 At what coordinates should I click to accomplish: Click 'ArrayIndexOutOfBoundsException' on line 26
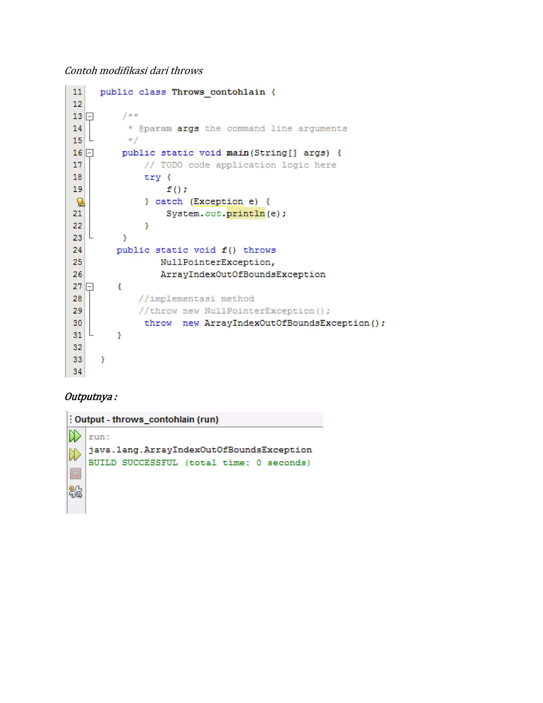click(243, 275)
